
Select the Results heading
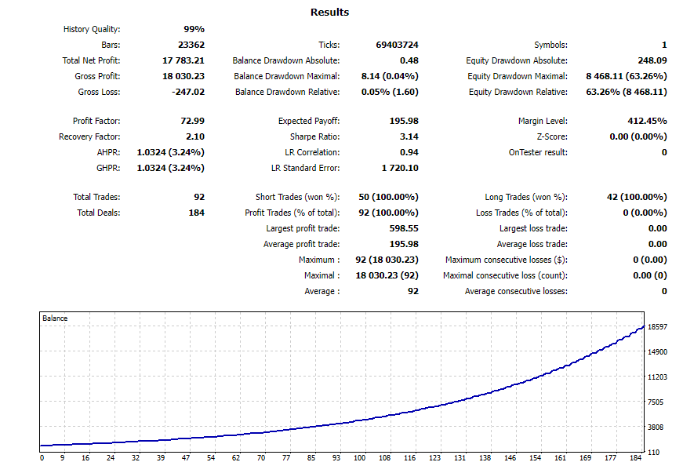329,12
